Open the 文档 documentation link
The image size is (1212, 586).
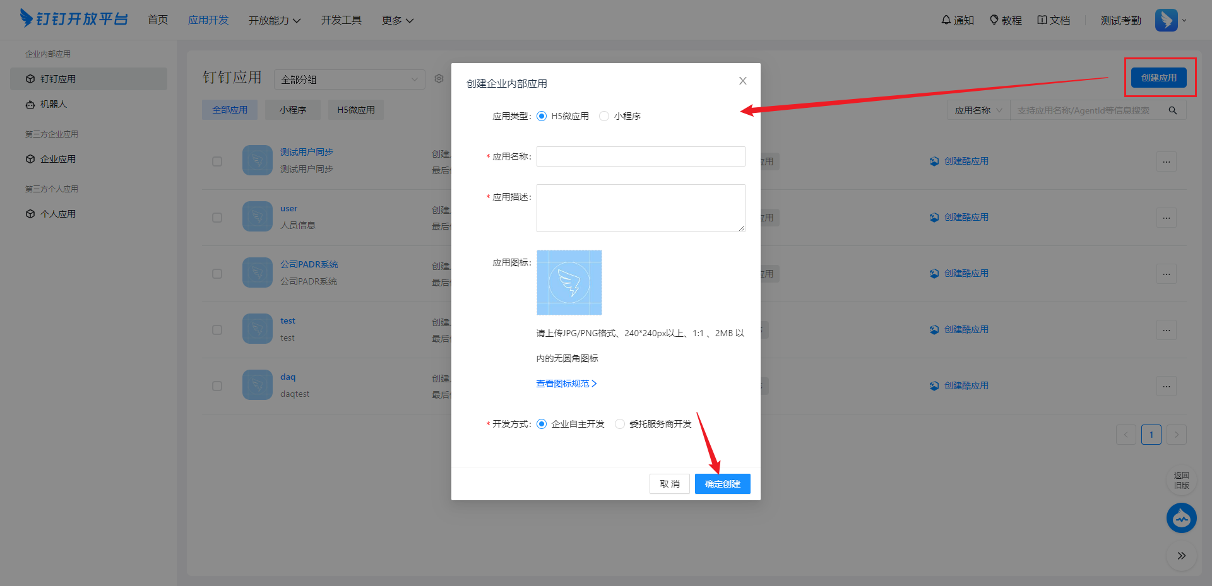tap(1054, 20)
